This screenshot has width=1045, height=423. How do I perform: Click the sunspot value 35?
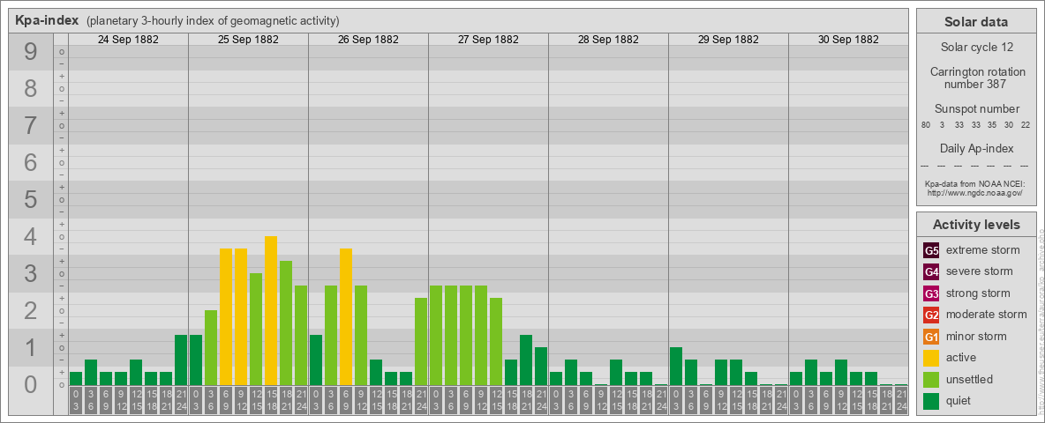tap(992, 125)
